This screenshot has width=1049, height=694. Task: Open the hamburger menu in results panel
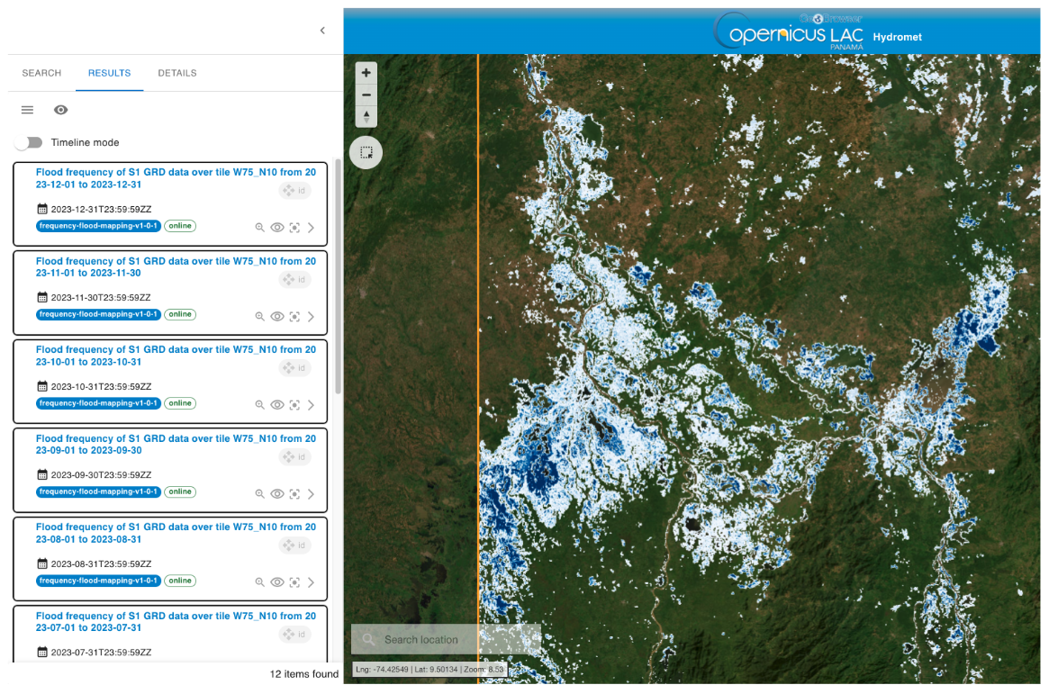[x=27, y=110]
